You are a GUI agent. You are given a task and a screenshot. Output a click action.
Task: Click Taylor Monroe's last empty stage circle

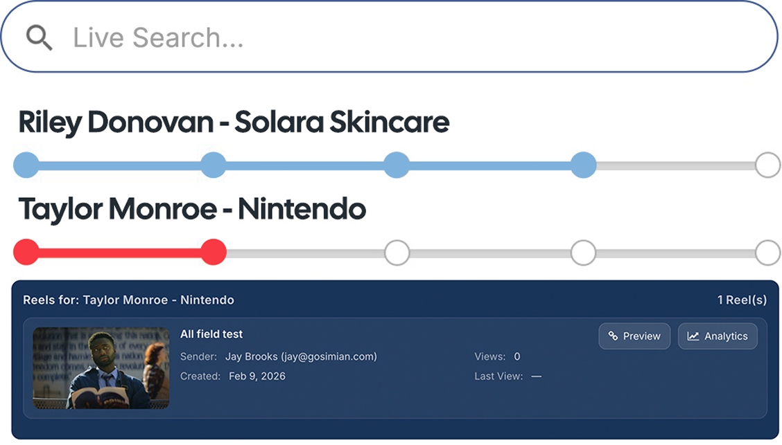767,253
